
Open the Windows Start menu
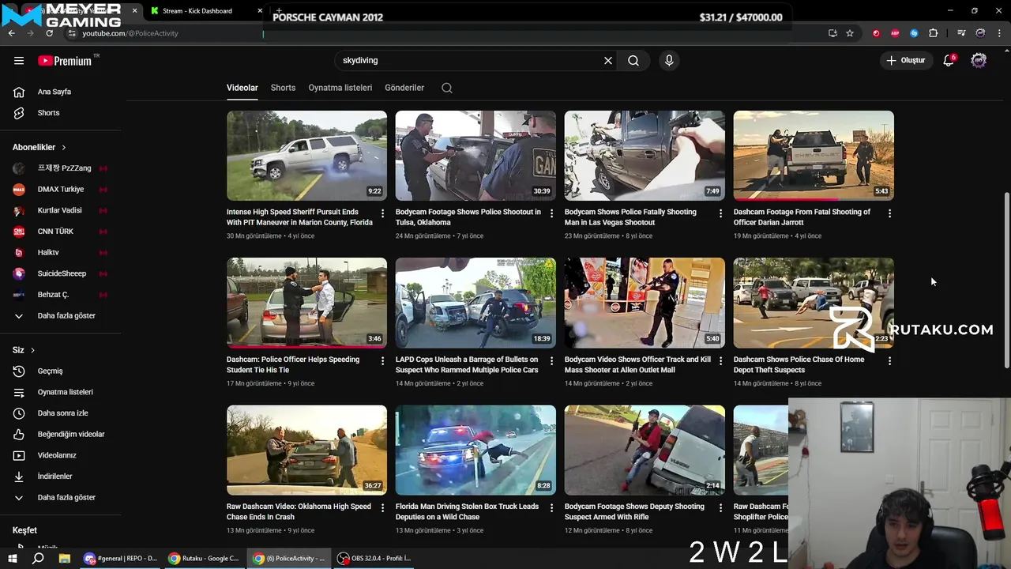point(12,558)
